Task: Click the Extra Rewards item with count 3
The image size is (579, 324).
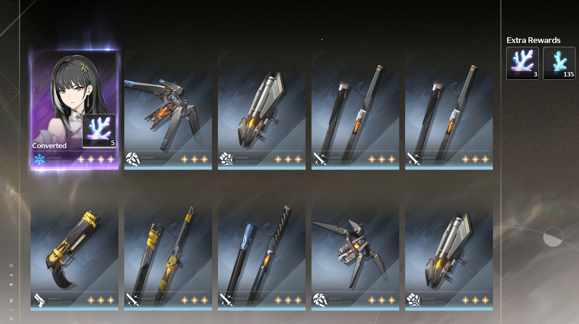Action: coord(522,63)
